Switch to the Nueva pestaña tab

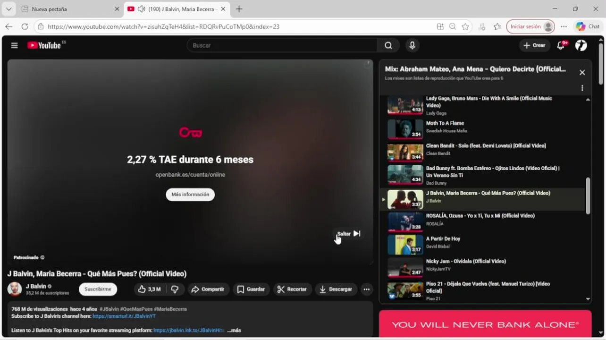tap(70, 9)
